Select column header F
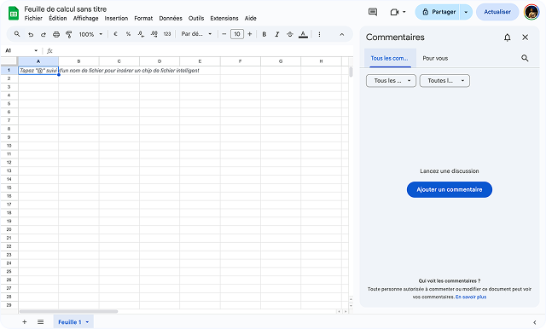The height and width of the screenshot is (329, 546). [x=241, y=61]
